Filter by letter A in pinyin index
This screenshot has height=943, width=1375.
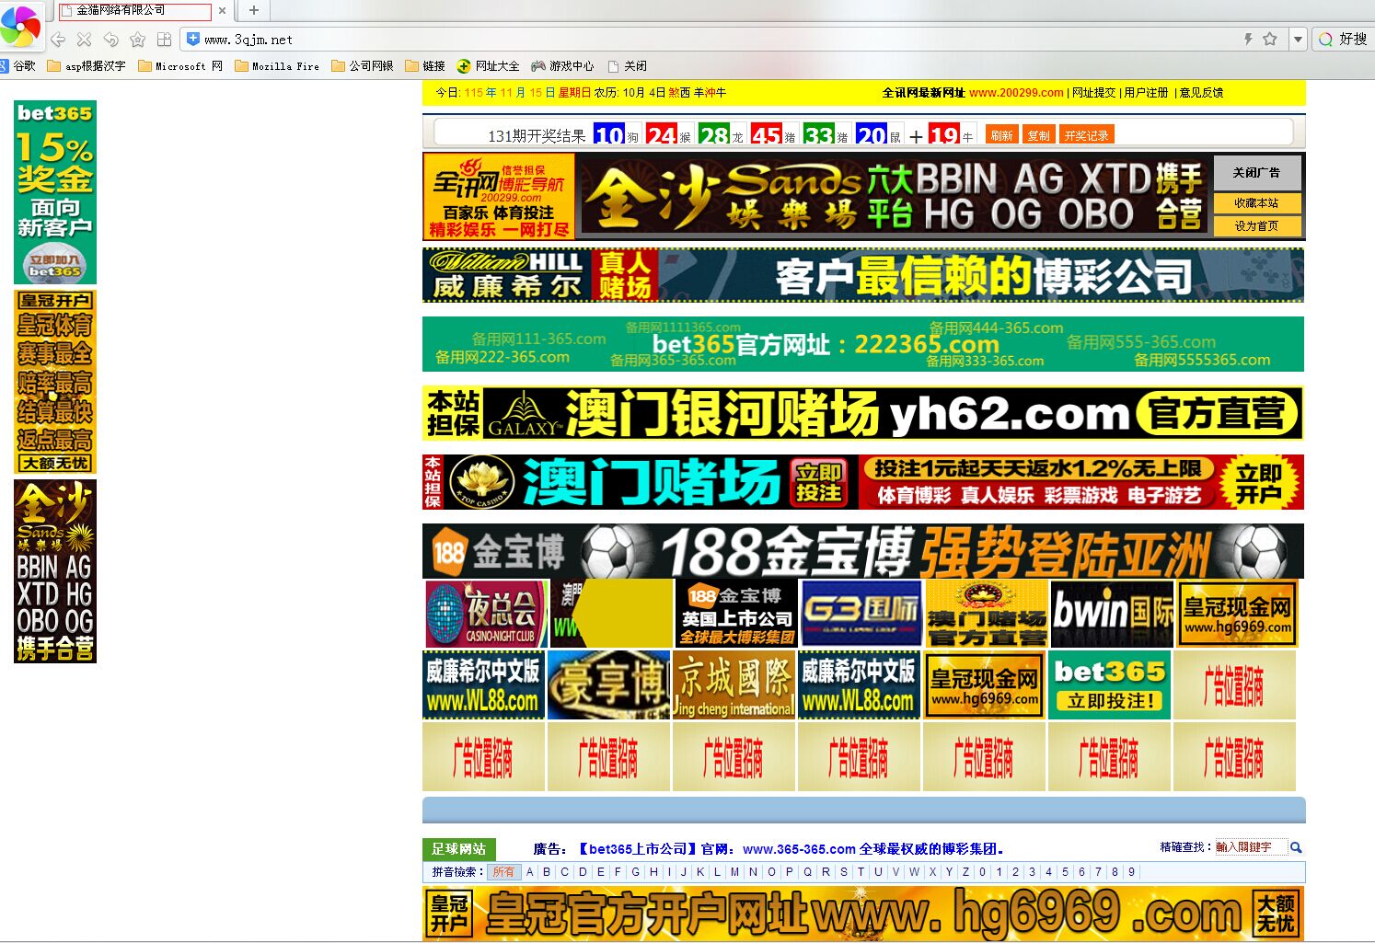530,872
